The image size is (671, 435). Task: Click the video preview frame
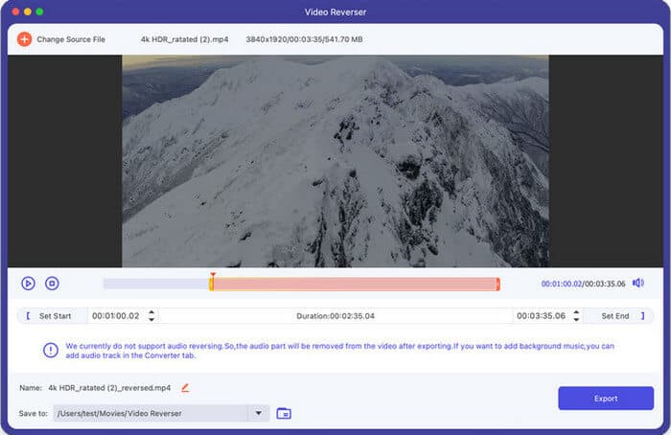[x=335, y=161]
